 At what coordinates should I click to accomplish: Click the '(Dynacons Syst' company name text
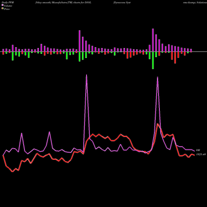122,2
